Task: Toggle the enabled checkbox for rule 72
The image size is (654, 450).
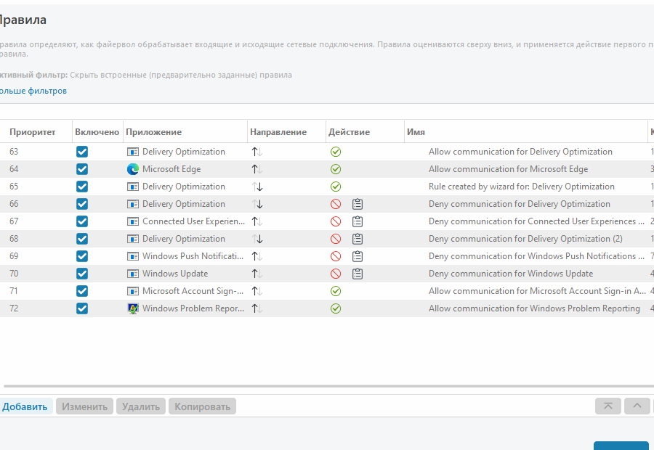Action: click(x=82, y=308)
